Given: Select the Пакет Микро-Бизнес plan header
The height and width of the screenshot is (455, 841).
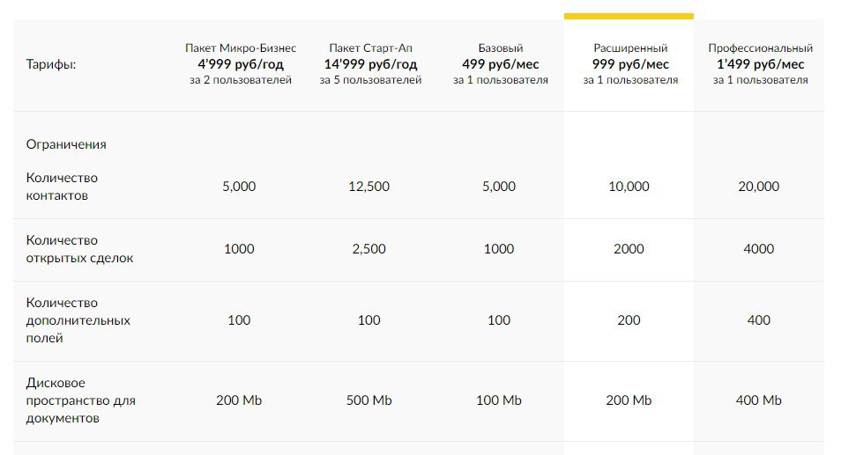Looking at the screenshot, I should pos(240,64).
